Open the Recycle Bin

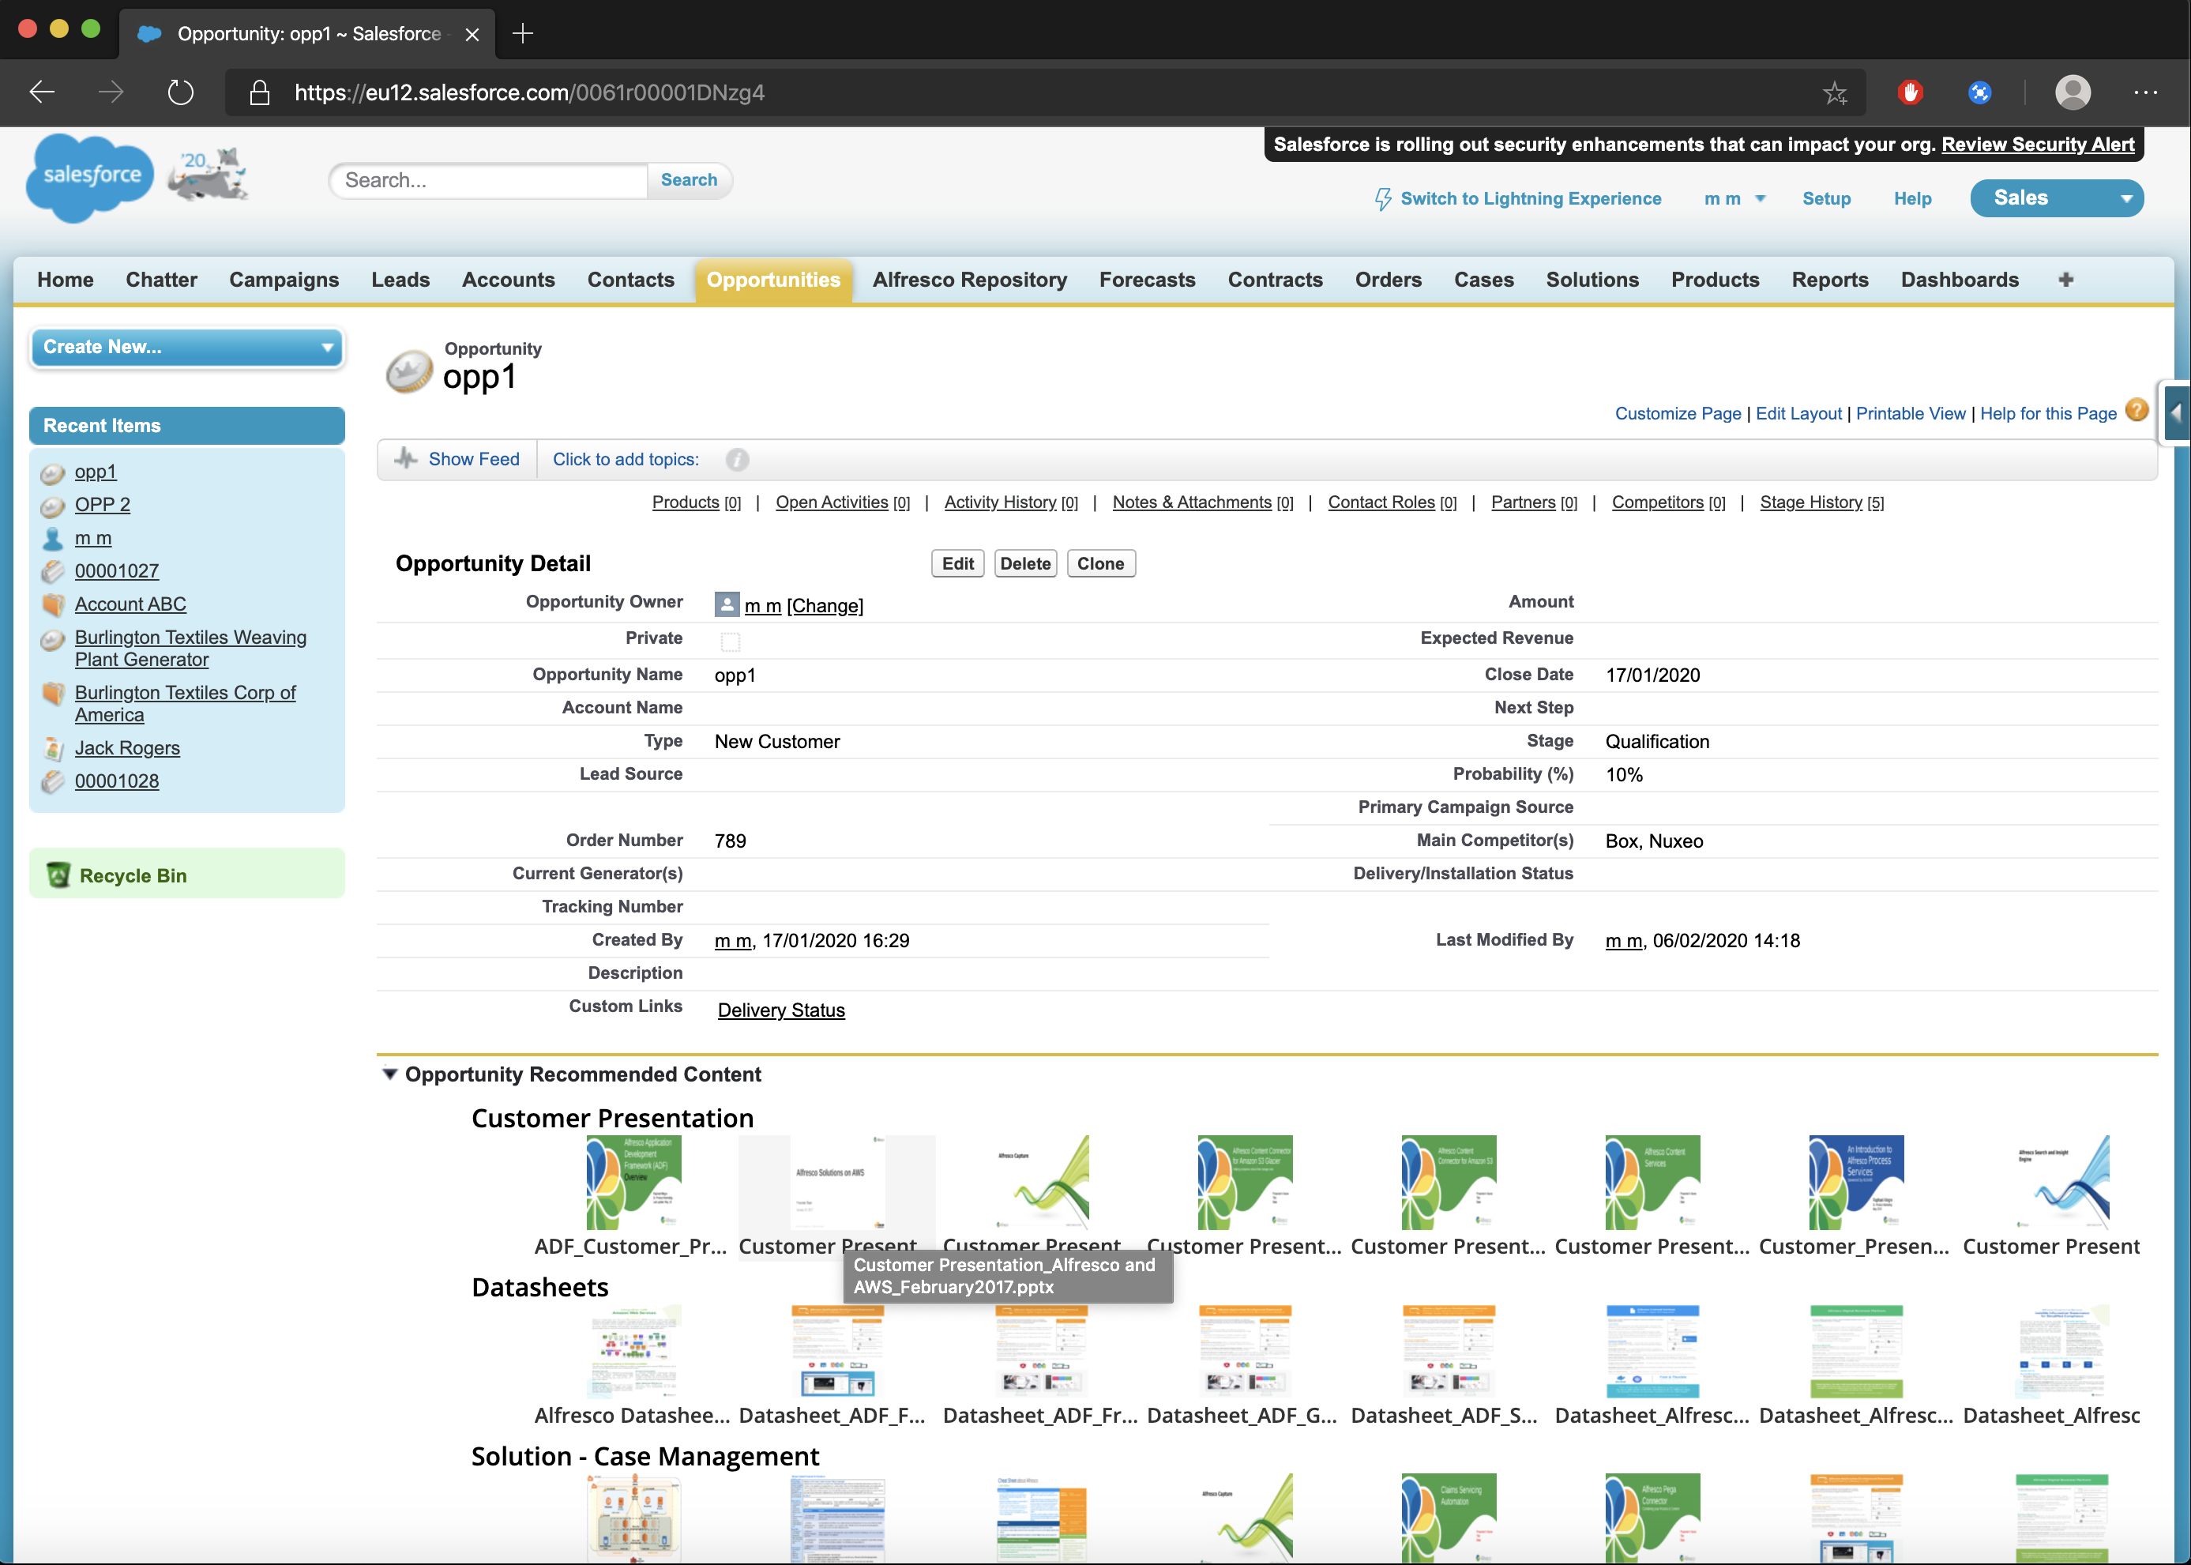[x=133, y=875]
